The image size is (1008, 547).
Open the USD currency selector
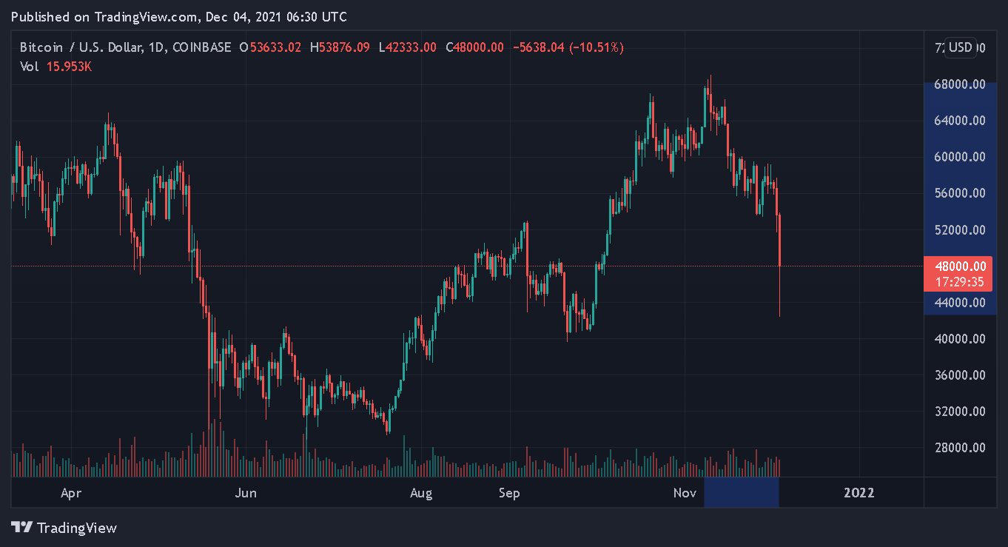961,47
